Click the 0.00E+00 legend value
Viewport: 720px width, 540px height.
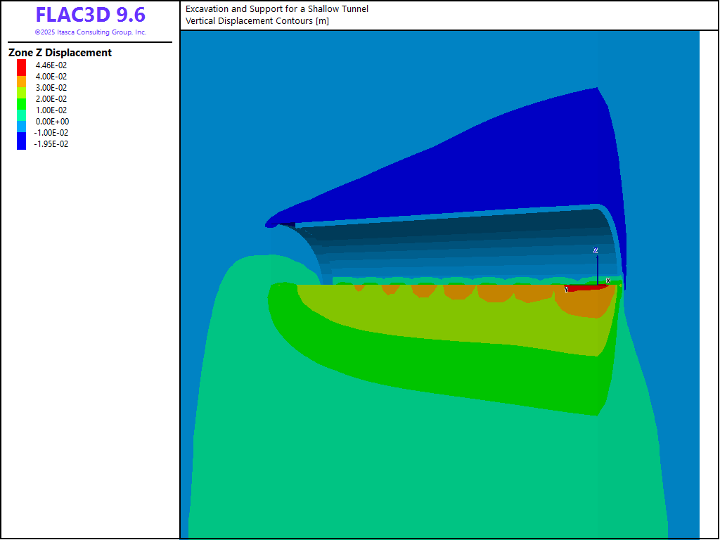(51, 122)
